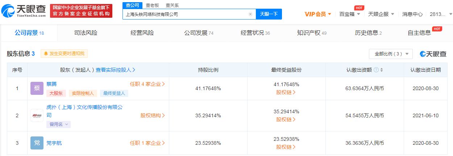Click the bell 发生变更时通知我 alert
This screenshot has width=453, height=156.
(64, 54)
